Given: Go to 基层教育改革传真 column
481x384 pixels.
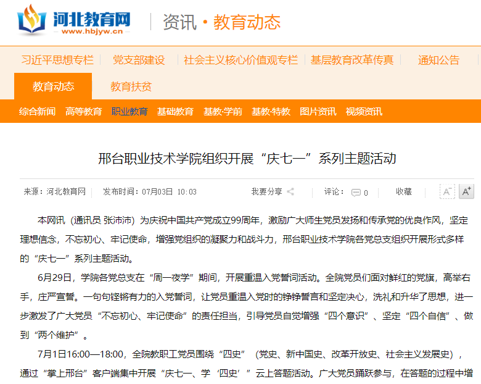Looking at the screenshot, I should click(x=352, y=60).
